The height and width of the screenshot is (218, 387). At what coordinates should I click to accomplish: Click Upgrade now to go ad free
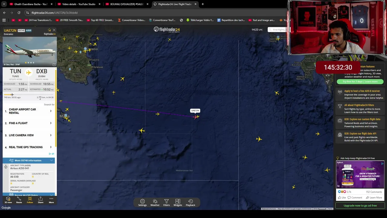coord(360,206)
